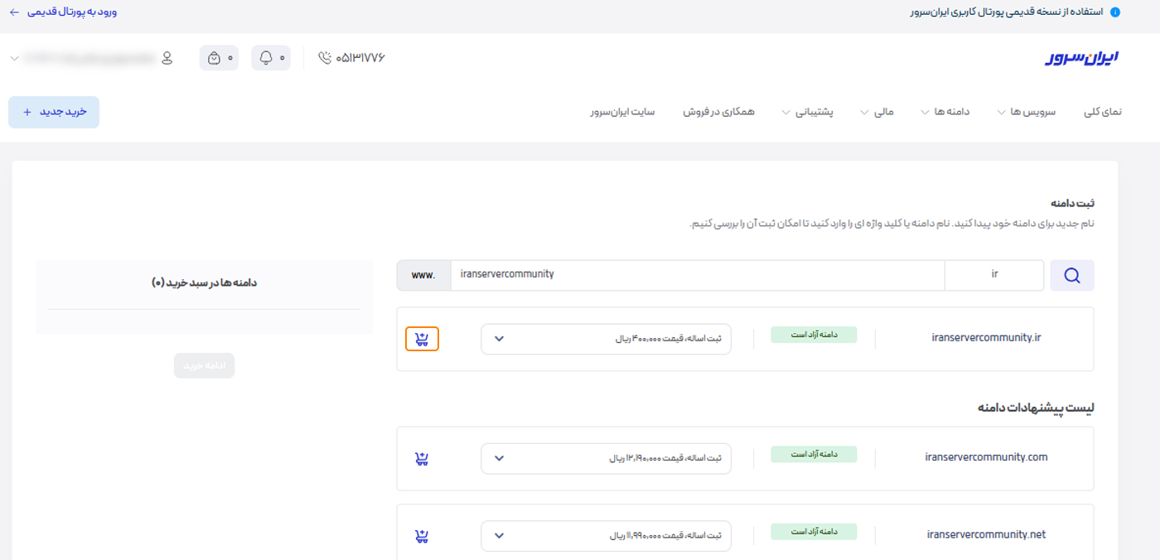
Task: Expand the account chevron next to the username
Action: (13, 58)
